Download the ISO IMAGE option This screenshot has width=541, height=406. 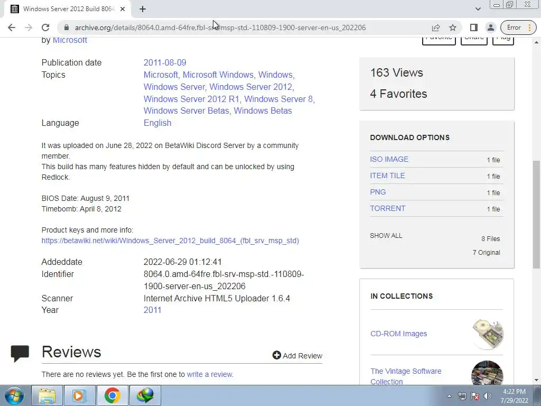[x=389, y=159]
